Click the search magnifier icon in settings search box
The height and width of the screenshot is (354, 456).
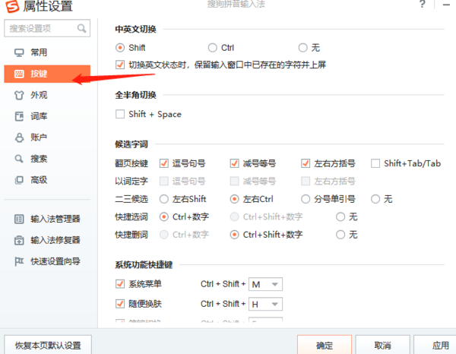(x=81, y=29)
